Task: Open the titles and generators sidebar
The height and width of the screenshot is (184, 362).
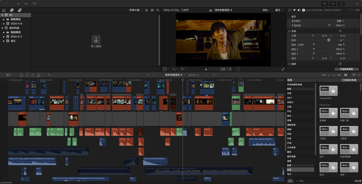Action: point(20,10)
